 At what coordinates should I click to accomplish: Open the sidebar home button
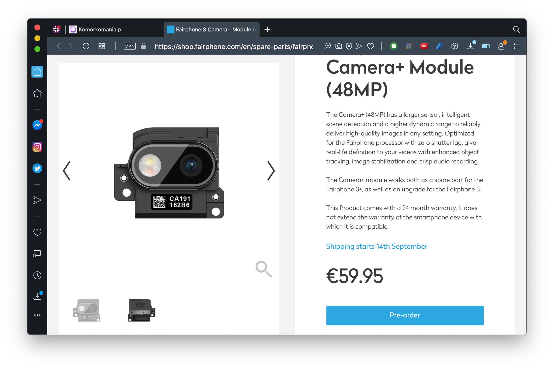37,72
